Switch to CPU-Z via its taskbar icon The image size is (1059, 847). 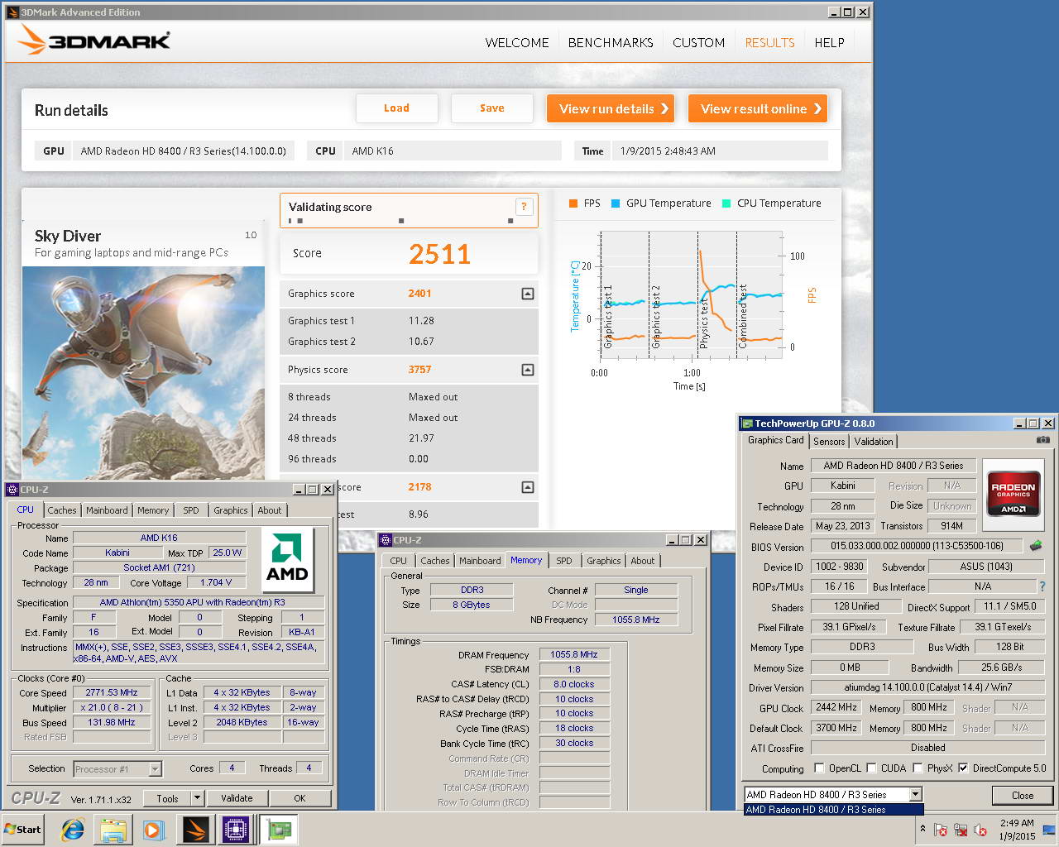[x=237, y=830]
